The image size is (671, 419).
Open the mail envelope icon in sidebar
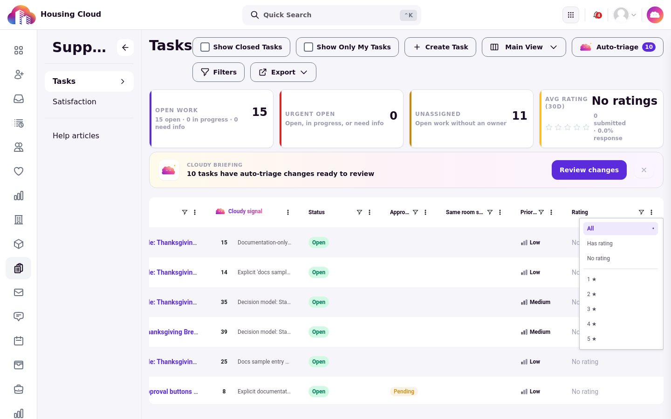(x=19, y=292)
